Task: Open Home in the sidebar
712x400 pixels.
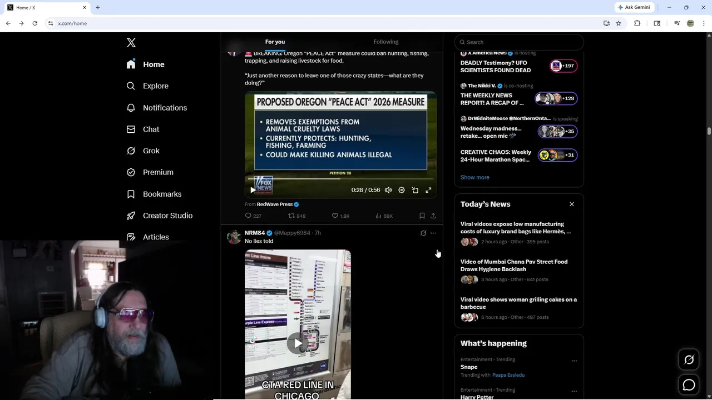Action: point(145,64)
